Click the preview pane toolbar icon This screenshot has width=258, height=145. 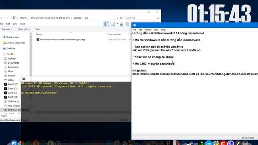[x=113, y=24]
